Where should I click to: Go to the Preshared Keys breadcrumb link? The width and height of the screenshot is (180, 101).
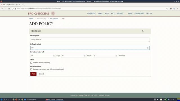coord(42,19)
